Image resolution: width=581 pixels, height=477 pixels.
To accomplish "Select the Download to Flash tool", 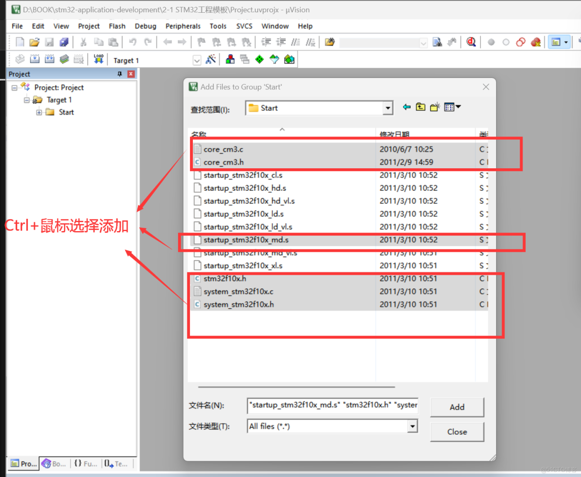I will pos(98,58).
